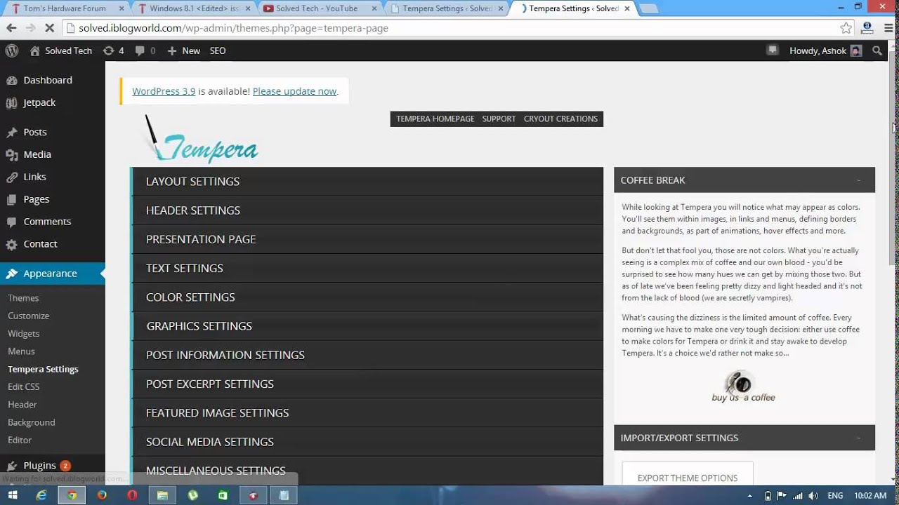
Task: Open the Chrome menu button
Action: 887,28
